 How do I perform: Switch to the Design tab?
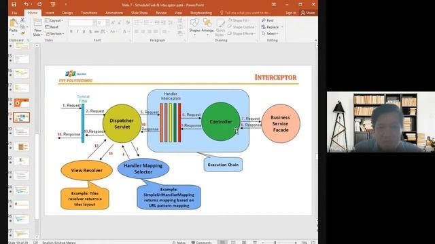click(x=67, y=13)
